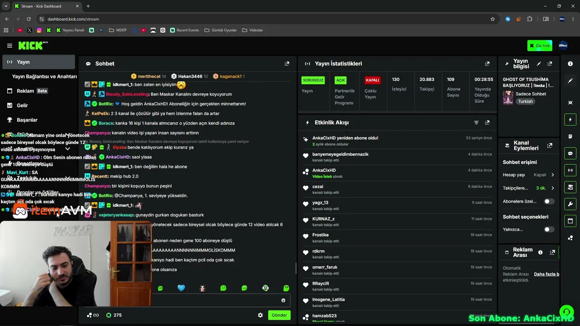The width and height of the screenshot is (580, 326).
Task: Show info about Reklam Arası
Action: pos(540,253)
